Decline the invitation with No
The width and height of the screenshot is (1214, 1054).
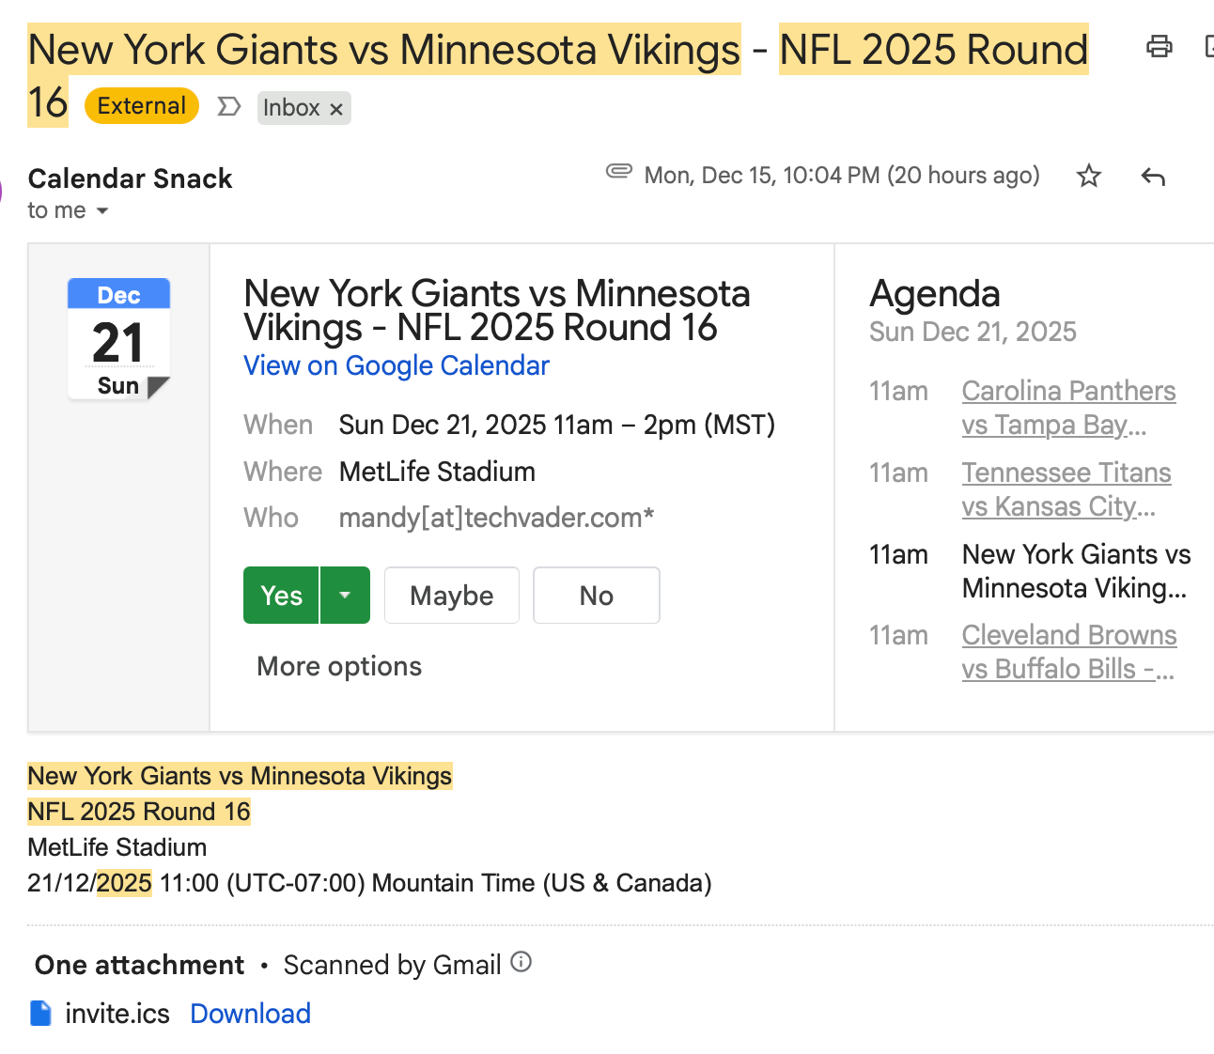(597, 596)
